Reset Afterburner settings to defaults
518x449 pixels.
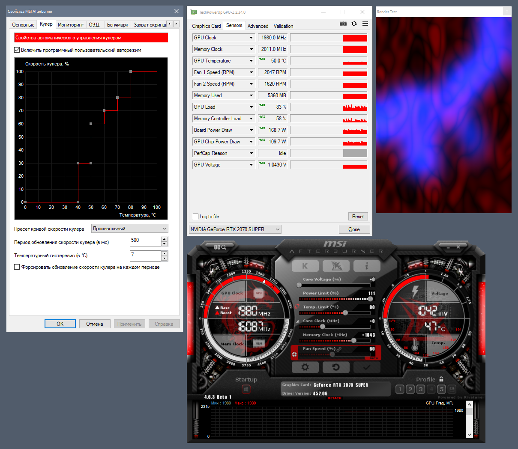tap(336, 367)
